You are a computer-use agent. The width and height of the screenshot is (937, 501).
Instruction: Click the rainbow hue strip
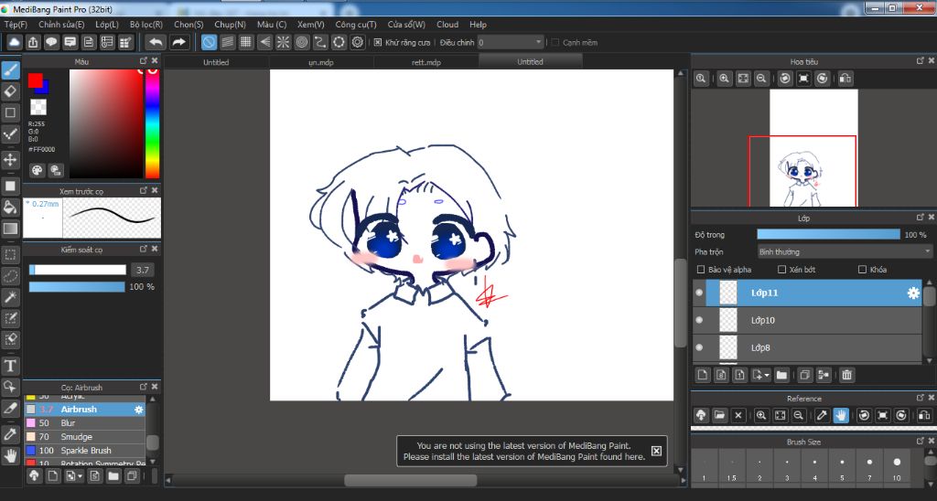tap(153, 124)
